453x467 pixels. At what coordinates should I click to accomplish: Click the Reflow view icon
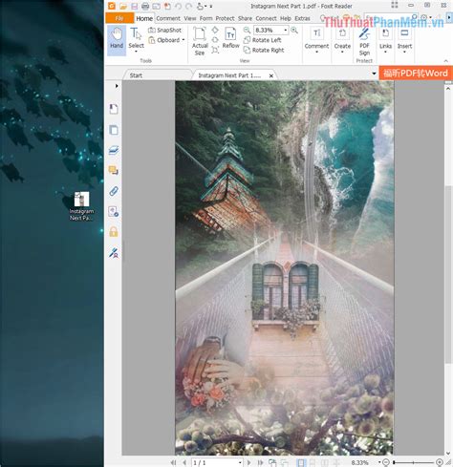(x=230, y=38)
